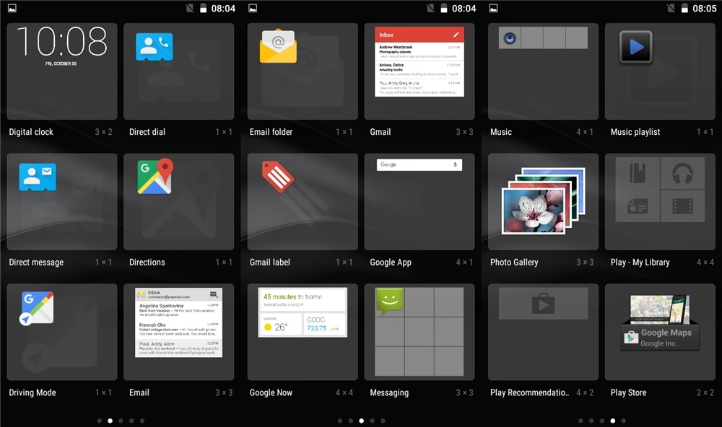The image size is (722, 427).
Task: Select the Direct message contact icon
Action: 38,177
